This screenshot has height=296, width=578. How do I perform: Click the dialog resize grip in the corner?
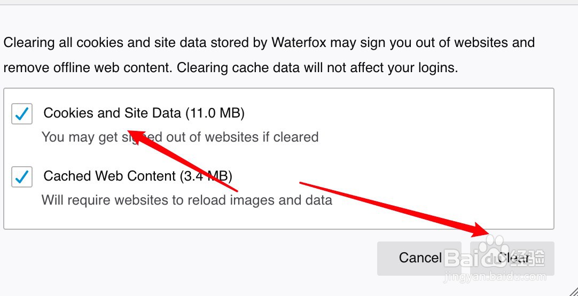(x=572, y=291)
